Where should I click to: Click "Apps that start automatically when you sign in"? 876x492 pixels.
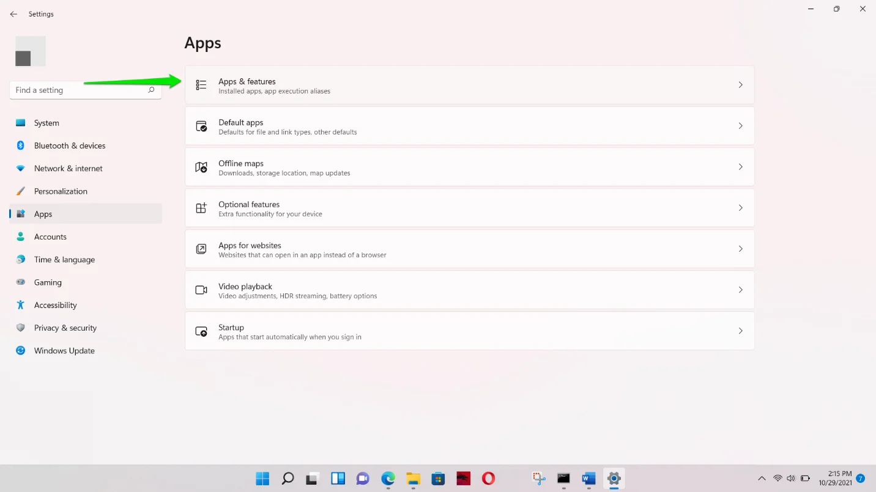pos(290,337)
